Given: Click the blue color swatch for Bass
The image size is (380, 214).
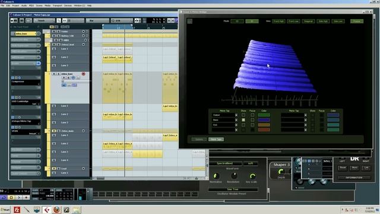Looking at the screenshot, I should (x=264, y=120).
